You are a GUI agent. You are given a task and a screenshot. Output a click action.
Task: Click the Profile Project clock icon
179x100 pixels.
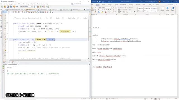(x=48, y=7)
